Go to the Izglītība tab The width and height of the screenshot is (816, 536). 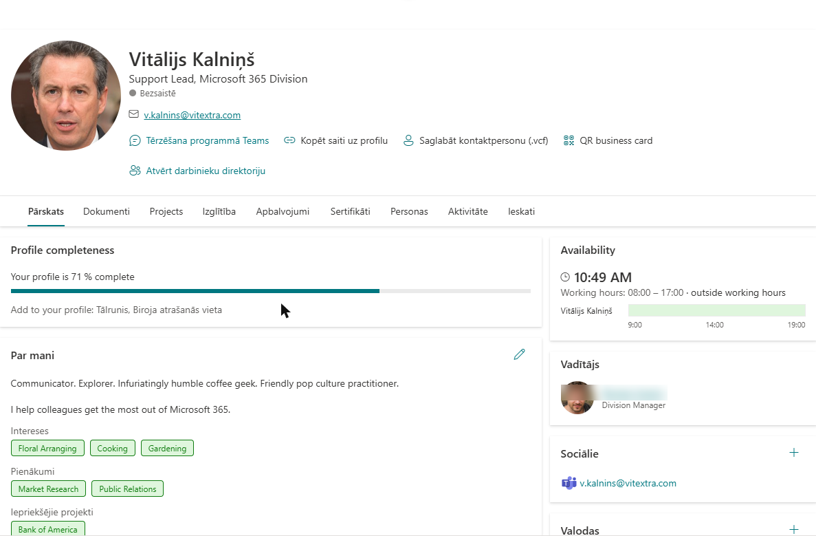219,211
